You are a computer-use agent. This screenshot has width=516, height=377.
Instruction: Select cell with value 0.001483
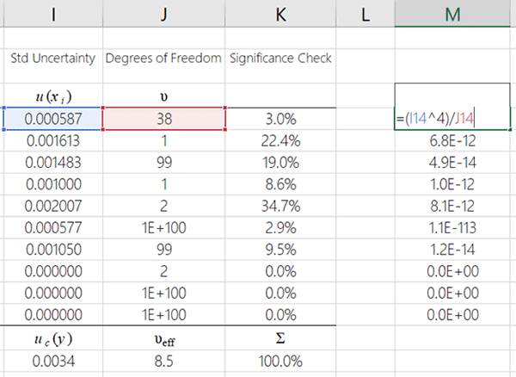click(x=53, y=163)
